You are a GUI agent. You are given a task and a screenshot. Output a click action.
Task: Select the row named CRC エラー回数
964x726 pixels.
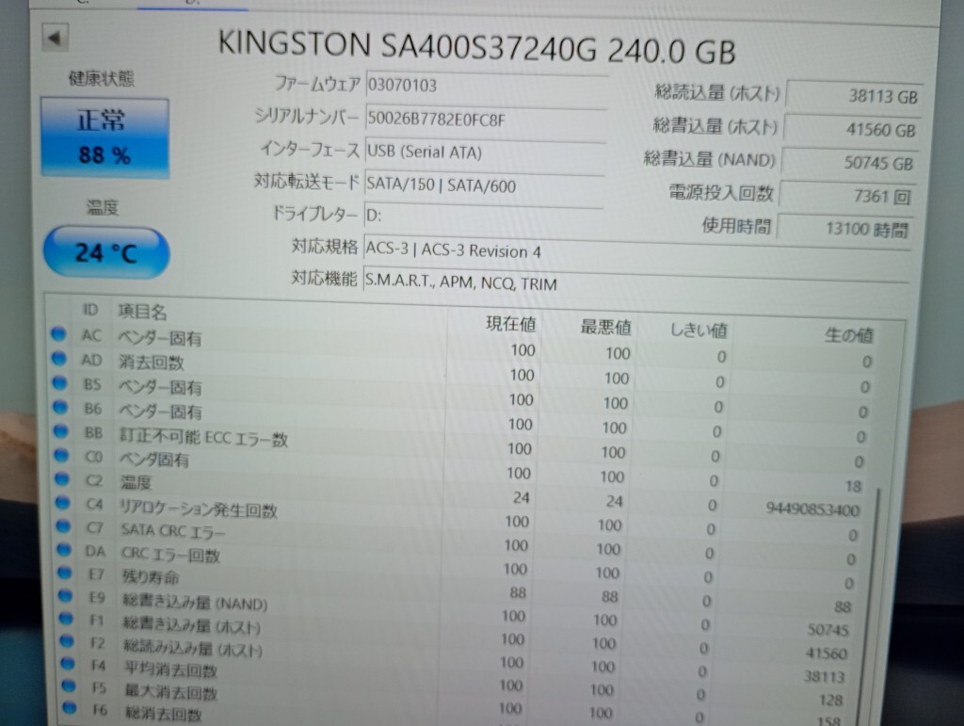tap(171, 555)
